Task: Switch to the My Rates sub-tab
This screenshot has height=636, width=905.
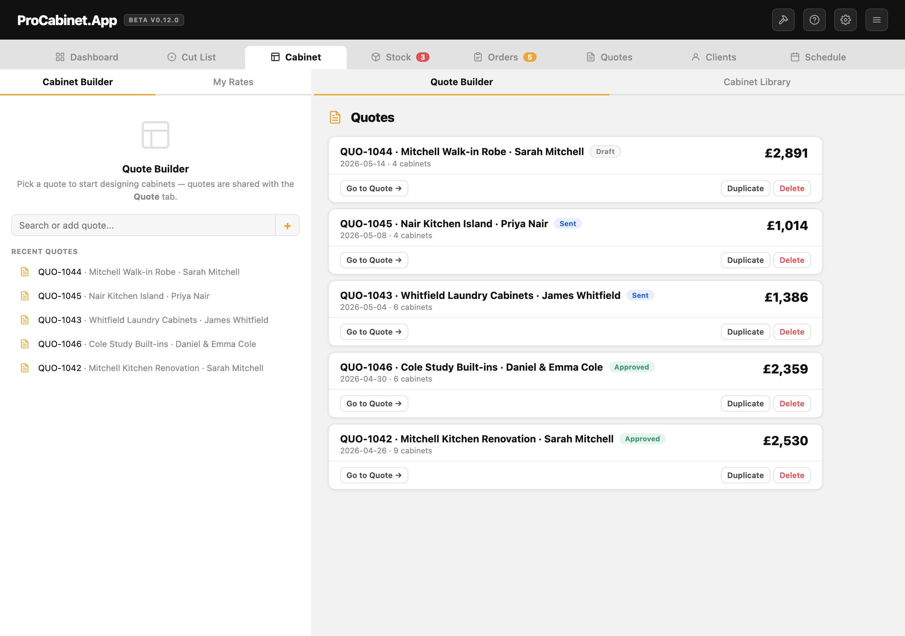Action: pos(233,82)
